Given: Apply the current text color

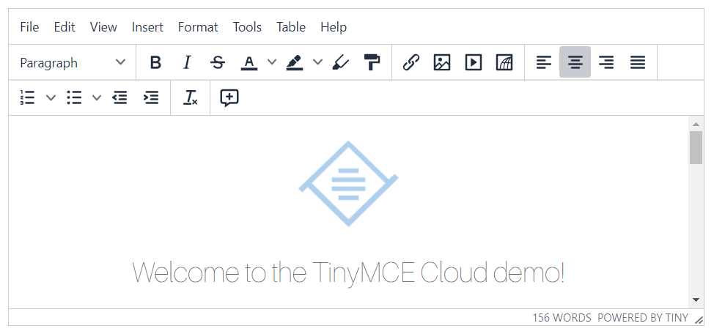Looking at the screenshot, I should (x=249, y=62).
